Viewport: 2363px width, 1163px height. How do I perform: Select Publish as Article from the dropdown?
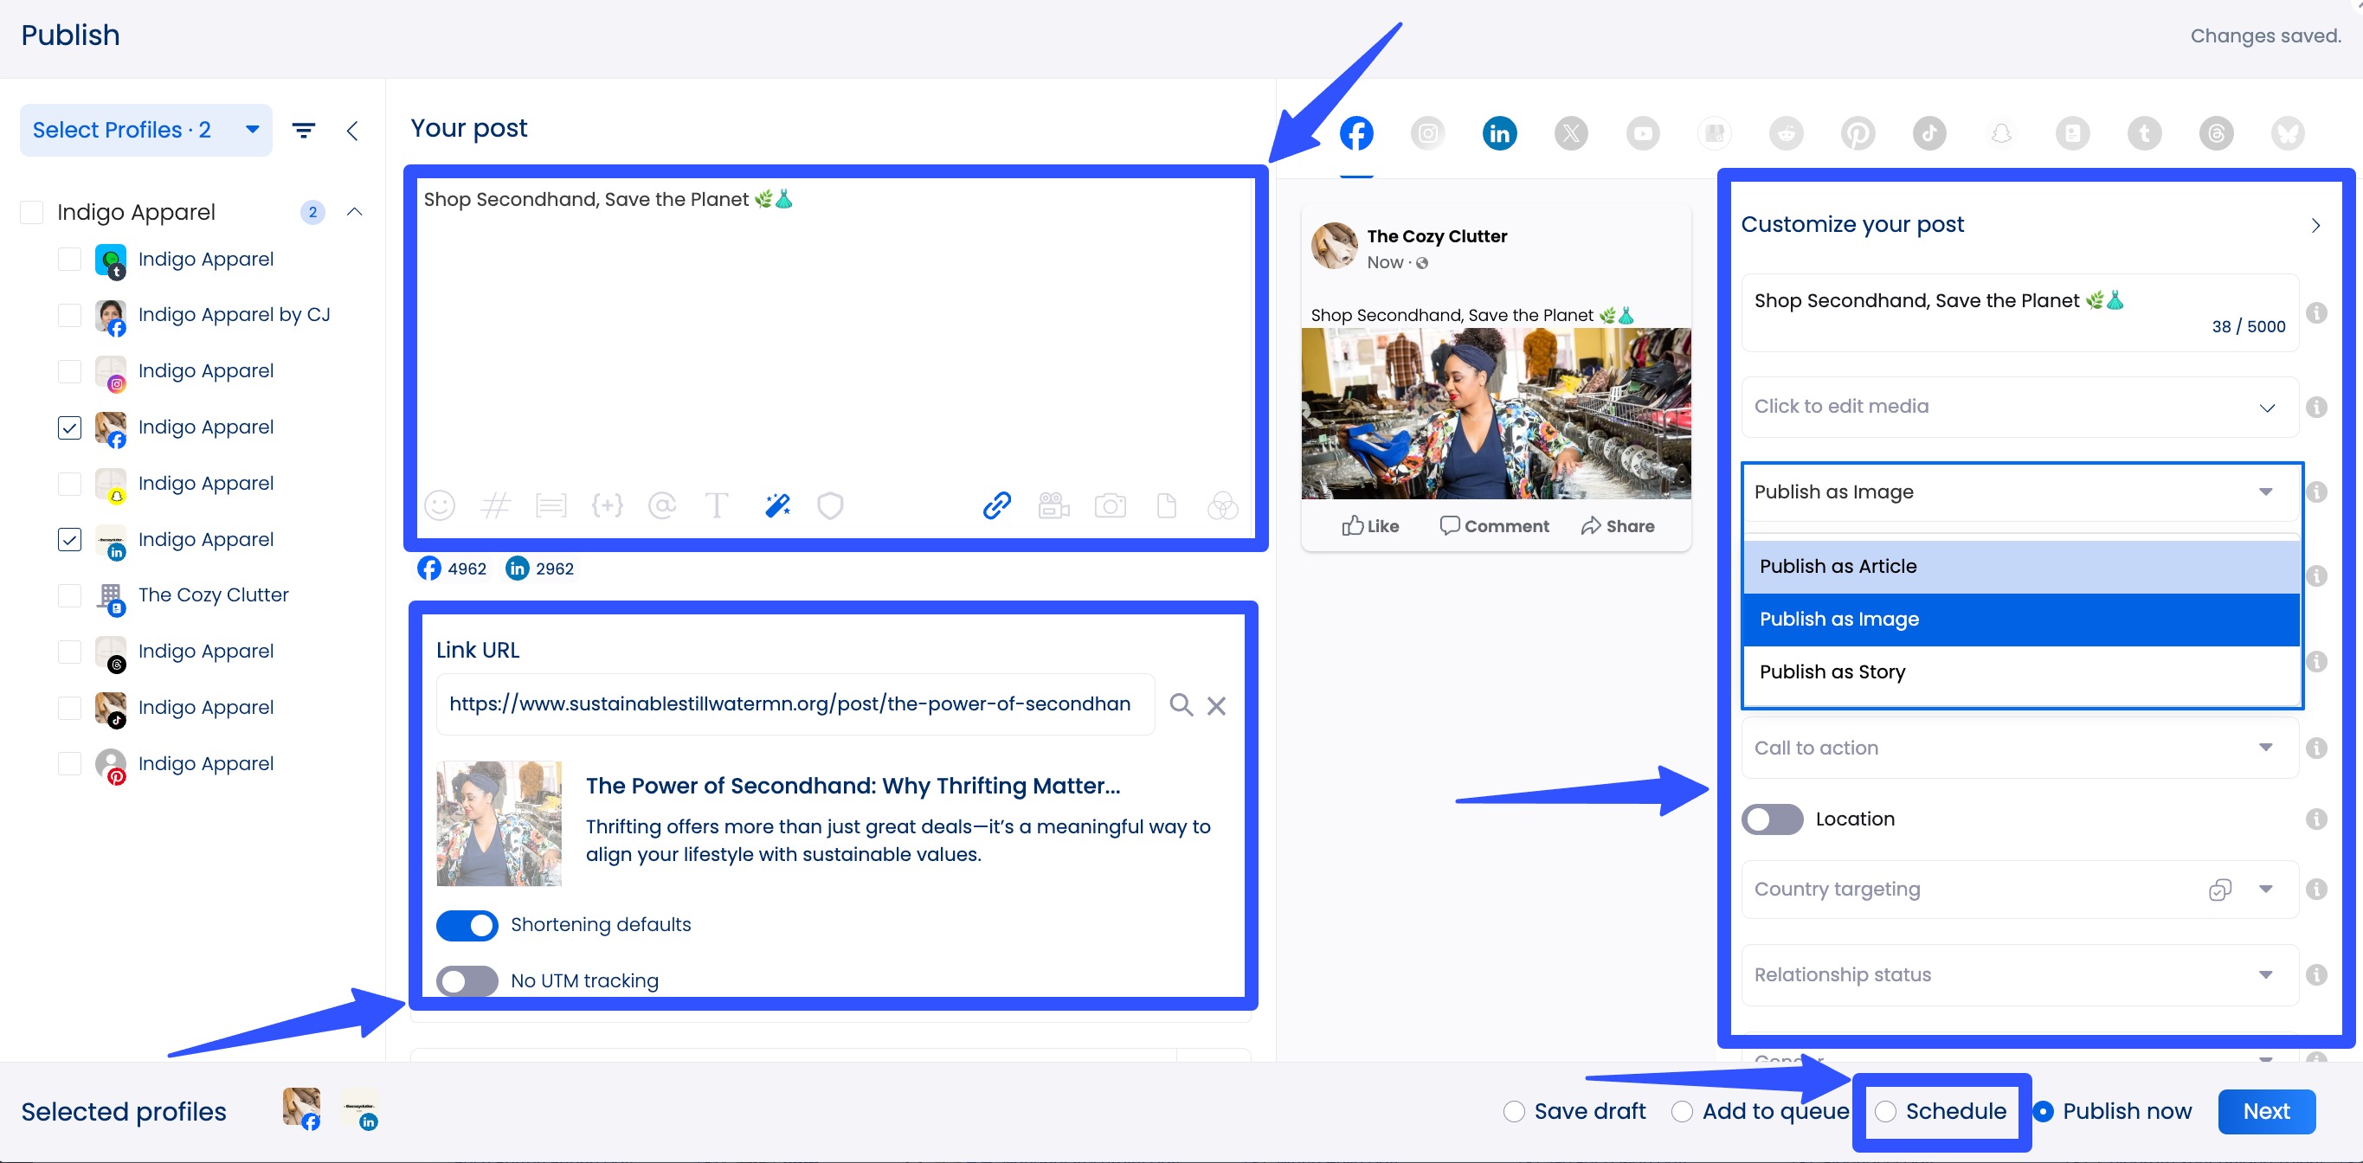(x=1838, y=566)
